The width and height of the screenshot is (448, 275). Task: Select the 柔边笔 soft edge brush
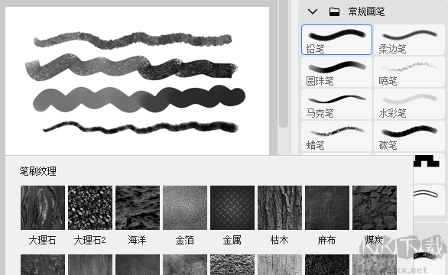[x=409, y=40]
